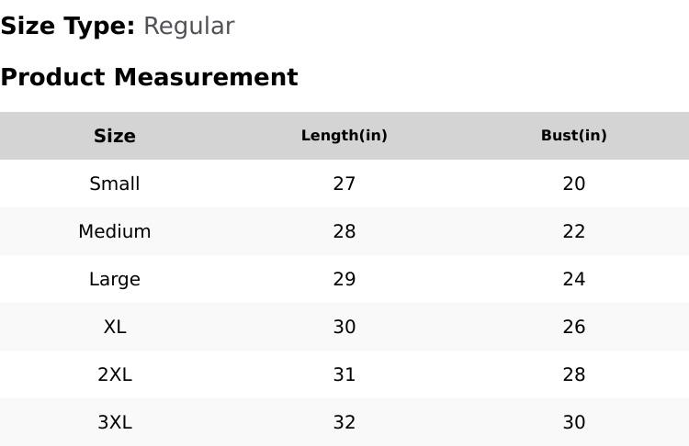
Task: Select the XL size row label
Action: pos(115,327)
